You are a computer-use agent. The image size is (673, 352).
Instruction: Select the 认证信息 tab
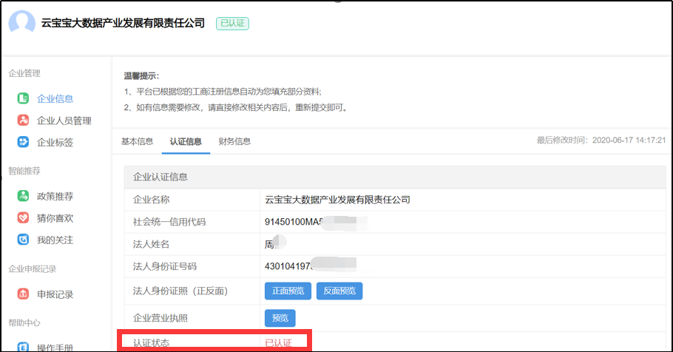coord(186,141)
